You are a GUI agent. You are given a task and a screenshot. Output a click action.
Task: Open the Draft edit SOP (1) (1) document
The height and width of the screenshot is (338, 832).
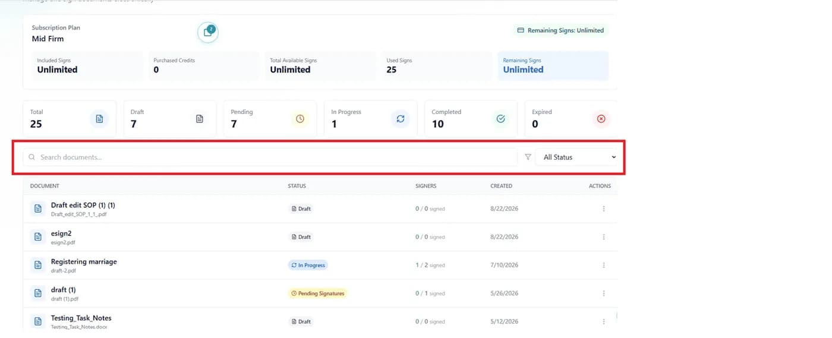(83, 205)
